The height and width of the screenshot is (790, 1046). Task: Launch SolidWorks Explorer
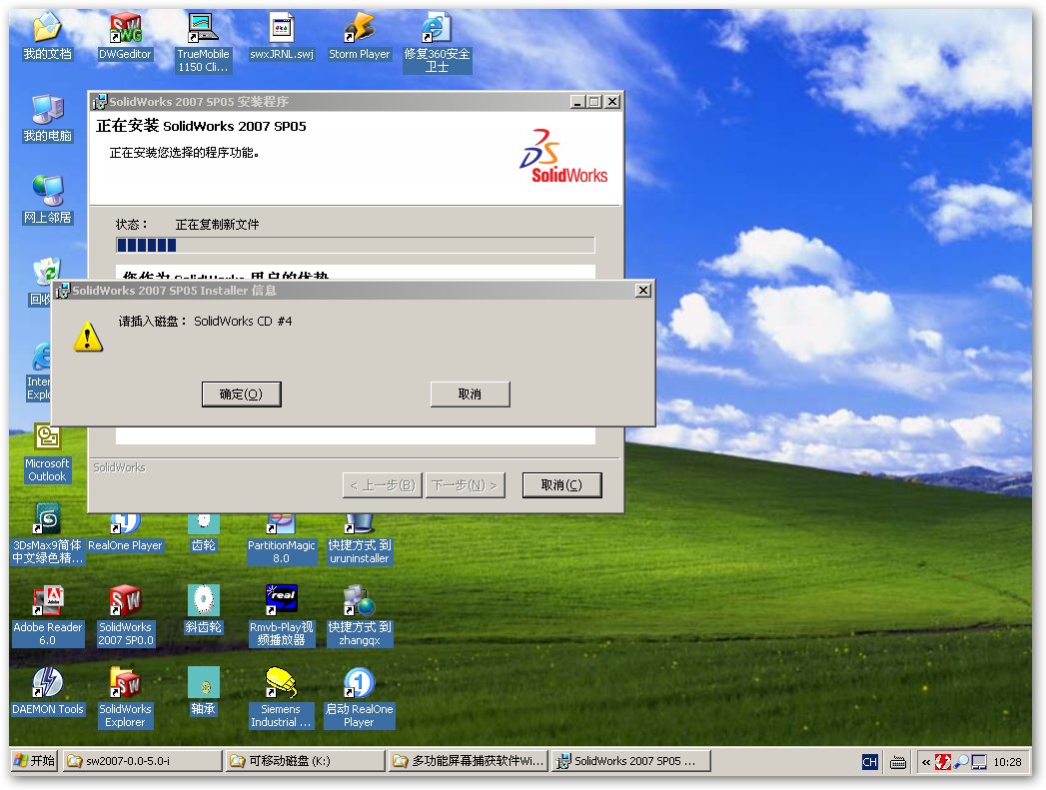click(125, 689)
